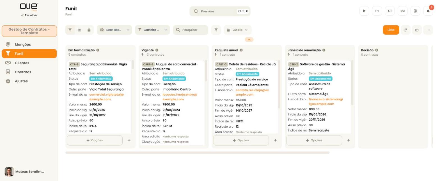Click Opções under the Reajuste anual column
Image resolution: width=440 pixels, height=181 pixels.
point(241,140)
